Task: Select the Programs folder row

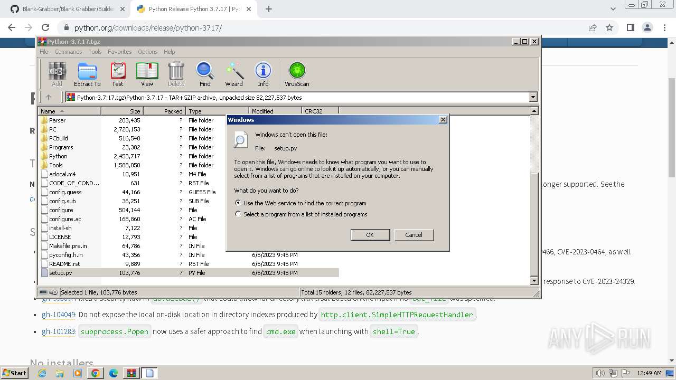Action: pyautogui.click(x=189, y=147)
